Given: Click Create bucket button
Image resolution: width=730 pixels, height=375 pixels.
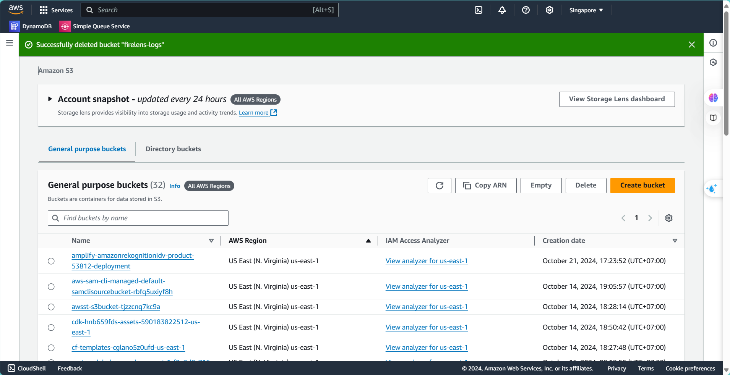Looking at the screenshot, I should (x=642, y=186).
